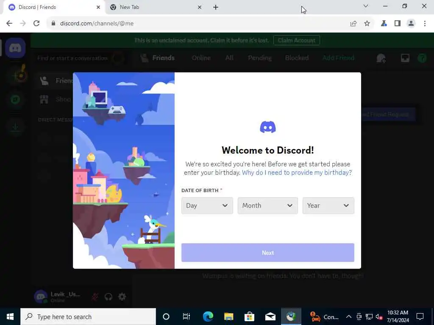The width and height of the screenshot is (434, 325).
Task: Switch to the Pending friends tab
Action: tap(260, 58)
